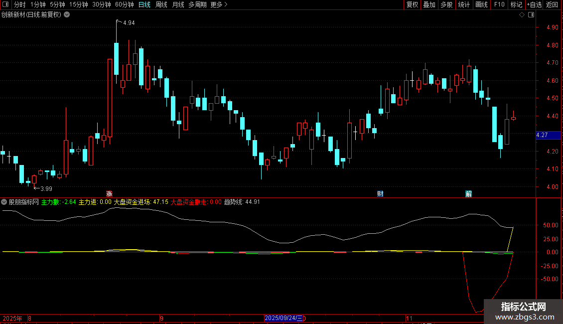This screenshot has height=324, width=563.
Task: Click month 9 on the time axis
Action: click(161, 318)
